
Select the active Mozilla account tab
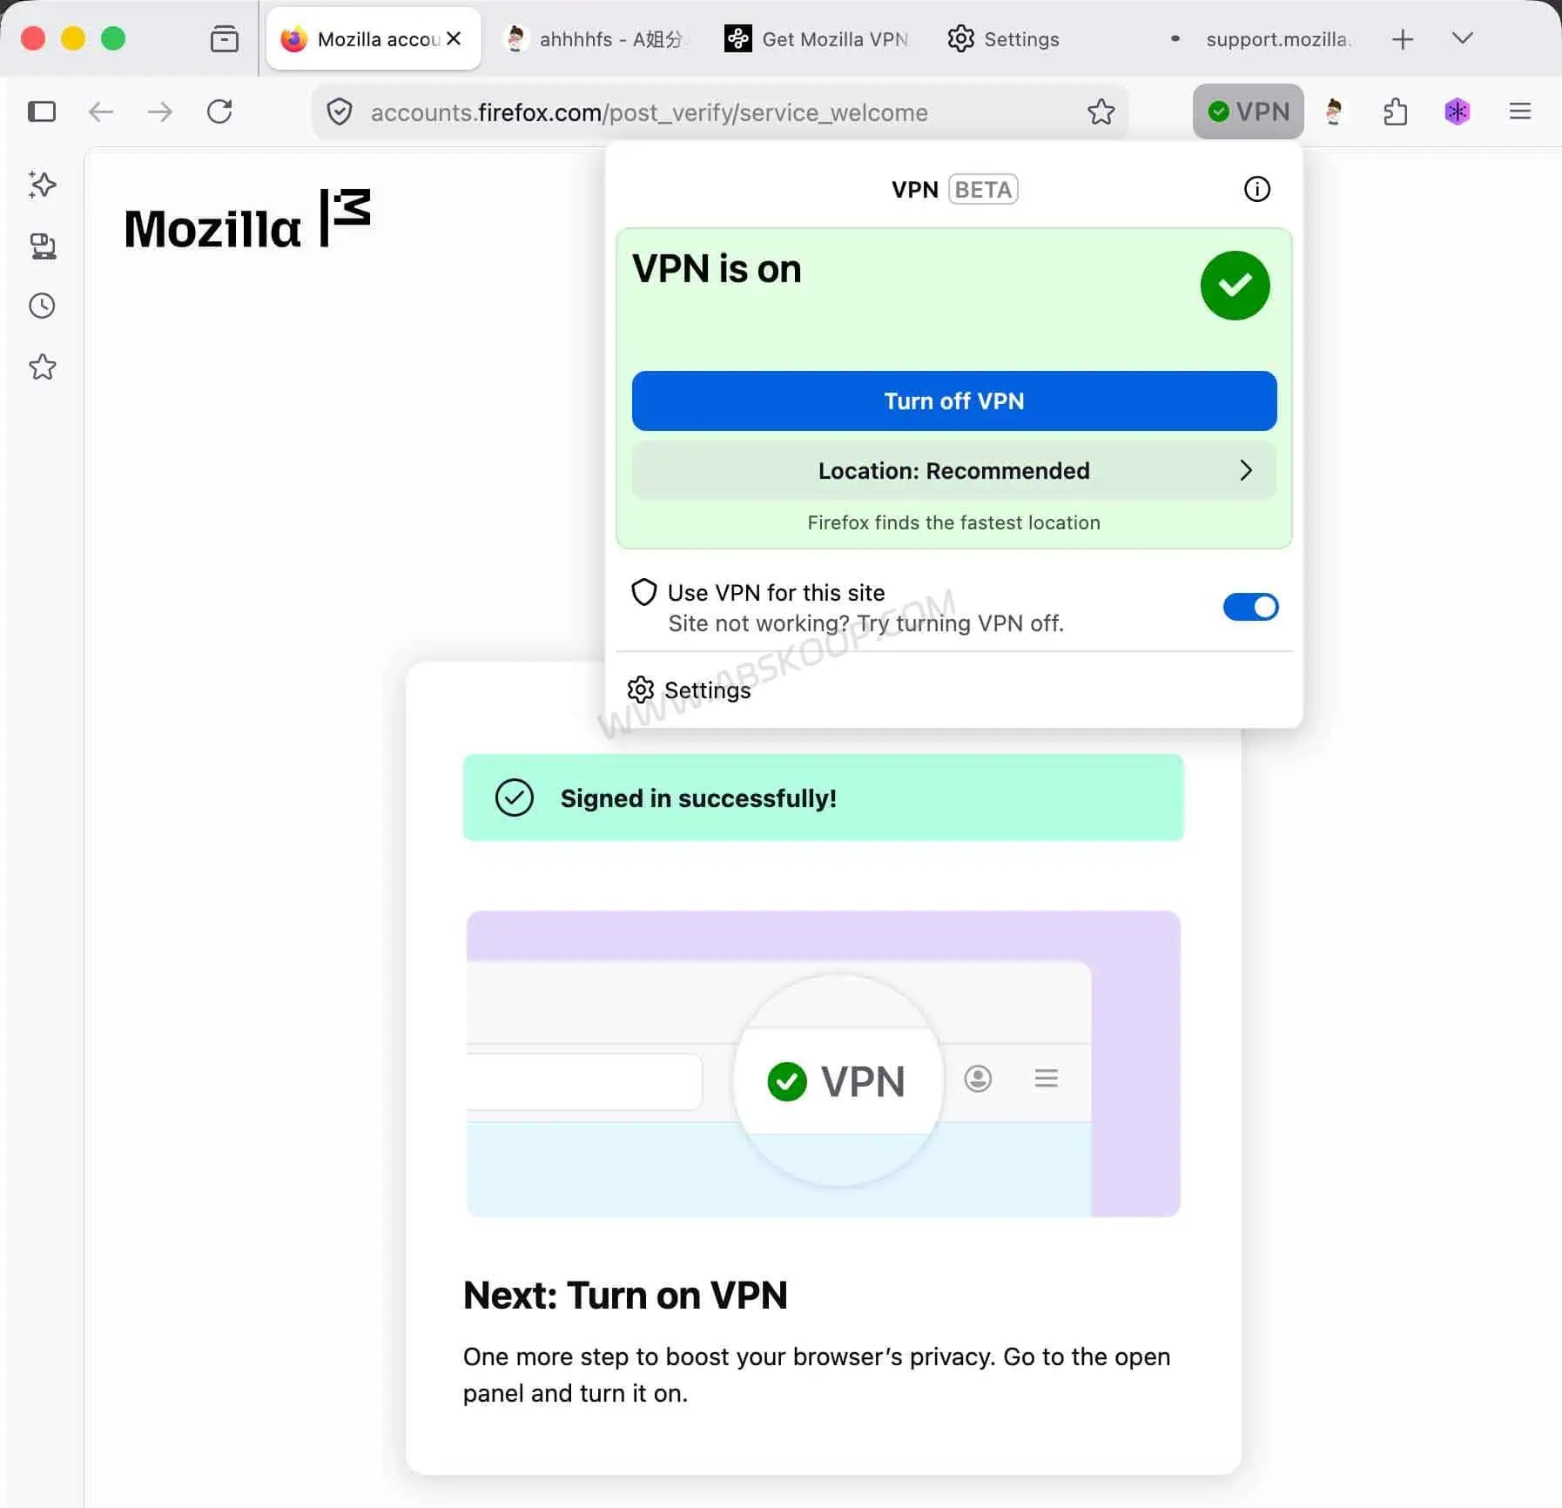tap(373, 39)
